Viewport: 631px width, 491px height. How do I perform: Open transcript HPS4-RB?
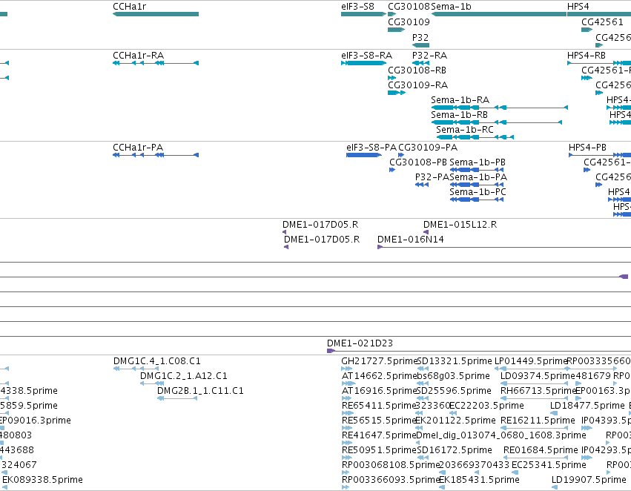(x=599, y=63)
